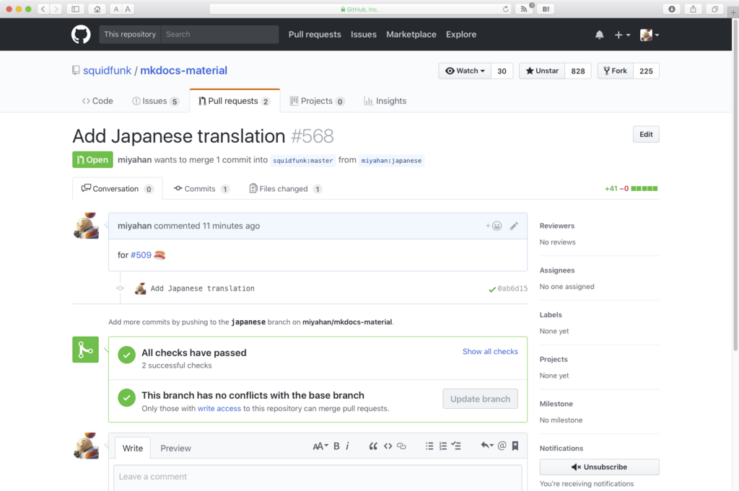Add a bulleted list

coord(429,446)
